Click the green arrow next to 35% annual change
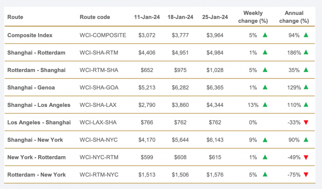322x189 pixels. [x=306, y=70]
